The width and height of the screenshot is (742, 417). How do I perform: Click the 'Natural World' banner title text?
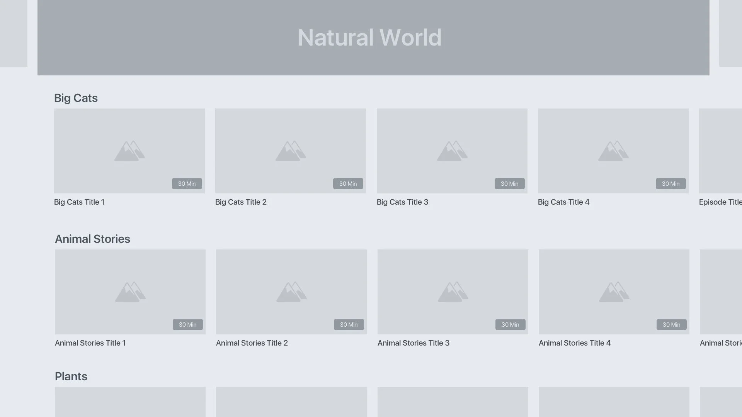tap(369, 38)
